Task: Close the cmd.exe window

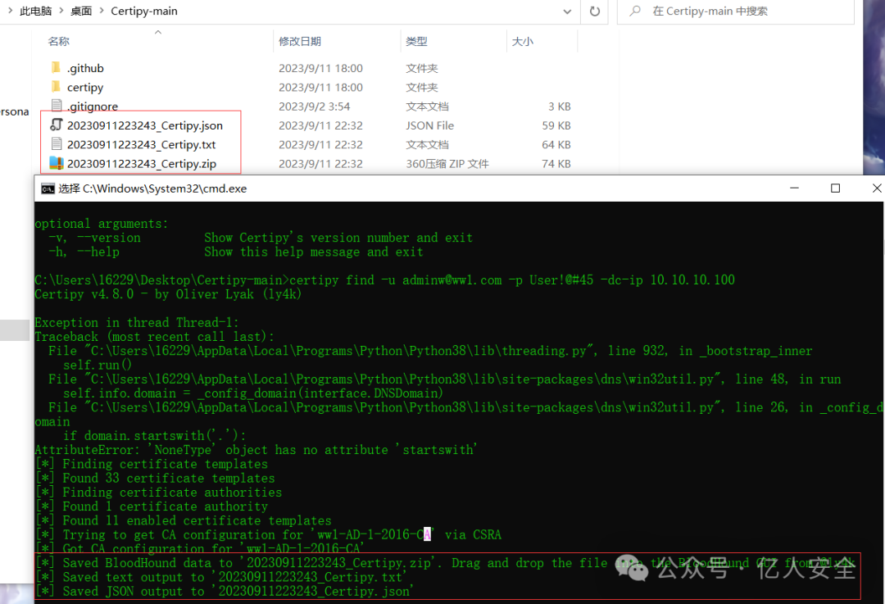Action: tap(877, 188)
